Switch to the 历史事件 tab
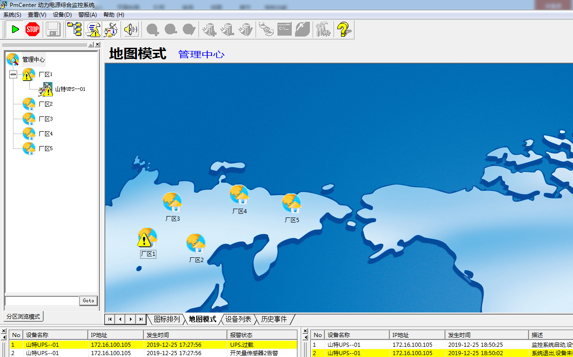Screen dimensions: 573x357 pos(274,319)
